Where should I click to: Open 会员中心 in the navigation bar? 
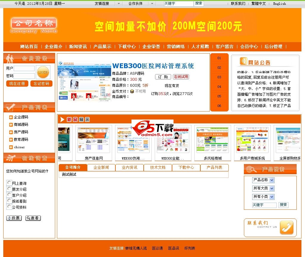[x=249, y=47]
